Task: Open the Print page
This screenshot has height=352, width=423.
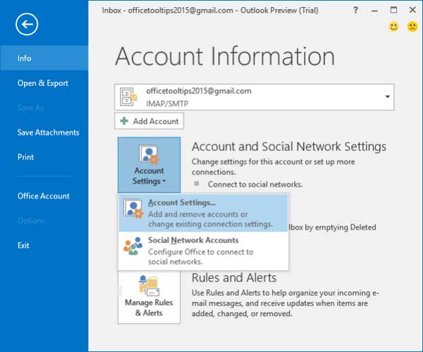Action: point(25,157)
